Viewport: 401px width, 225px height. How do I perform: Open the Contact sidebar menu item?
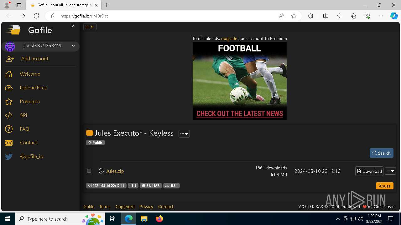[28, 143]
